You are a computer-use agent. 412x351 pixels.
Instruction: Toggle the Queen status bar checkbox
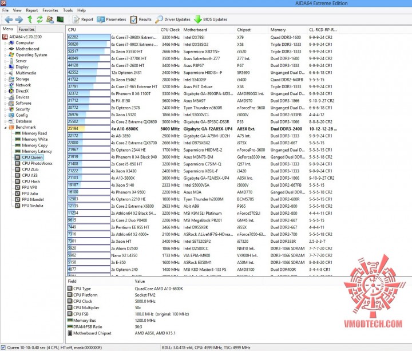tap(3, 348)
